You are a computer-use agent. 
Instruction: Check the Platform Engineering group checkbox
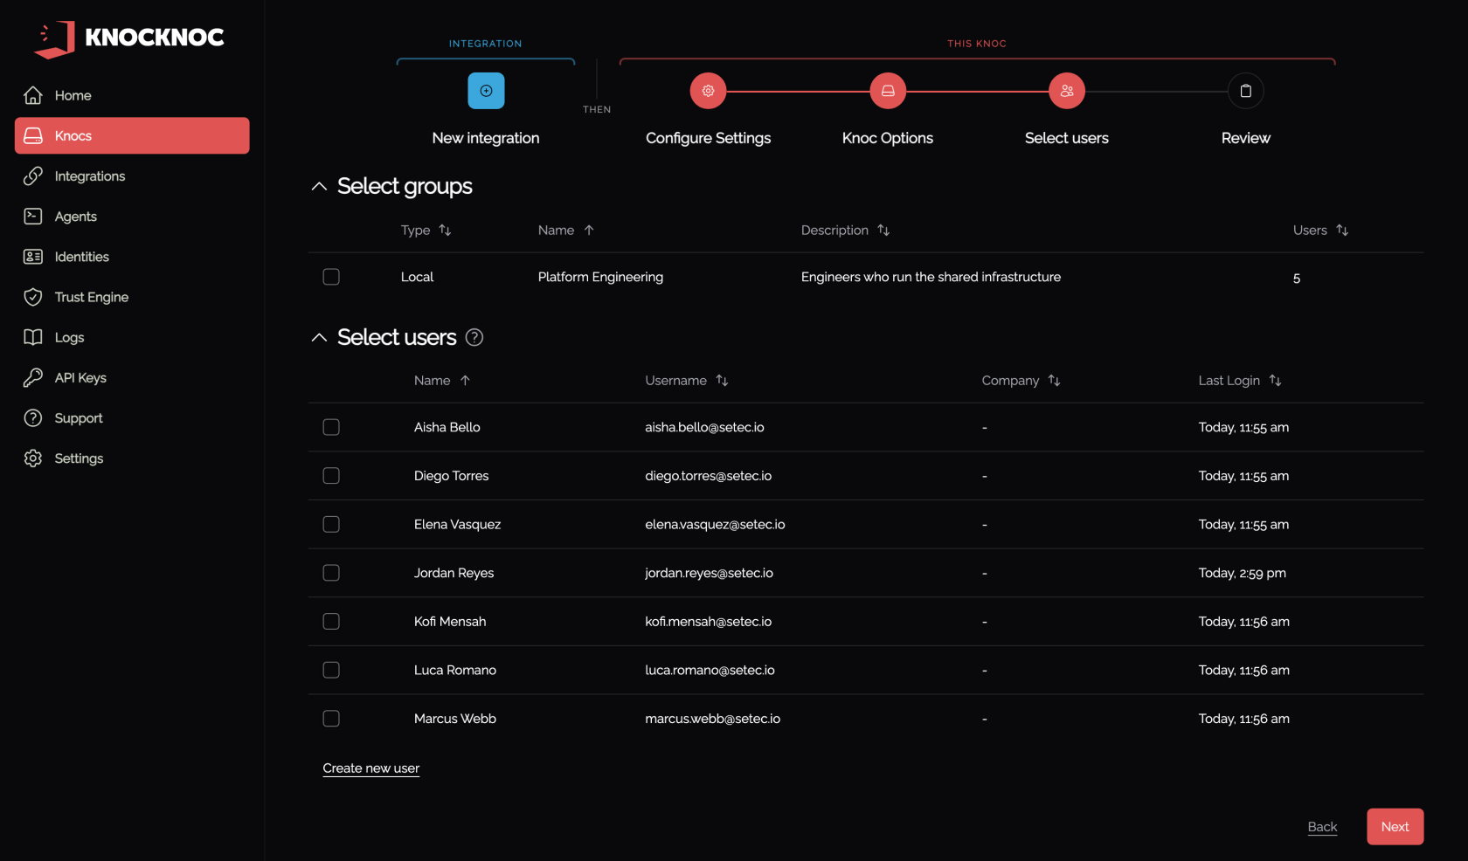pyautogui.click(x=331, y=277)
